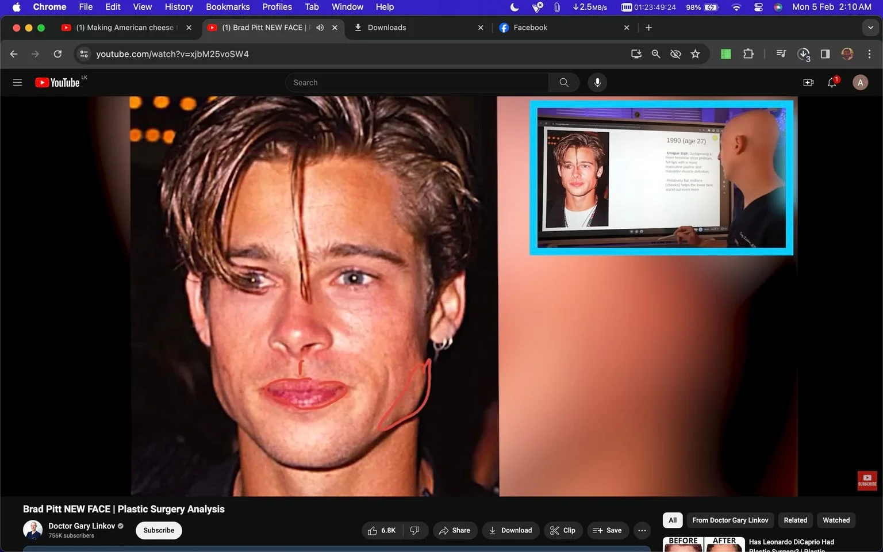Open more actions three-dot menu below video
The image size is (883, 552).
pyautogui.click(x=642, y=530)
